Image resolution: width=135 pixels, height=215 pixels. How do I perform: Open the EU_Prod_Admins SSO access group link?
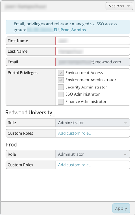(70, 30)
